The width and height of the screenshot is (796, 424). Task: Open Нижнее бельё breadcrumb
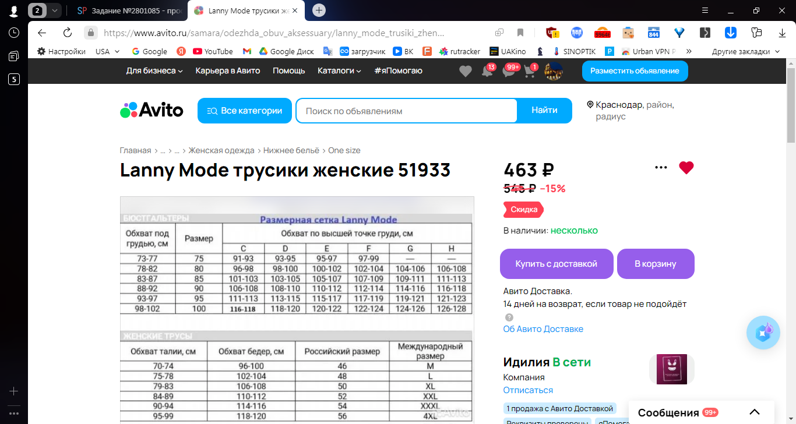click(x=291, y=150)
